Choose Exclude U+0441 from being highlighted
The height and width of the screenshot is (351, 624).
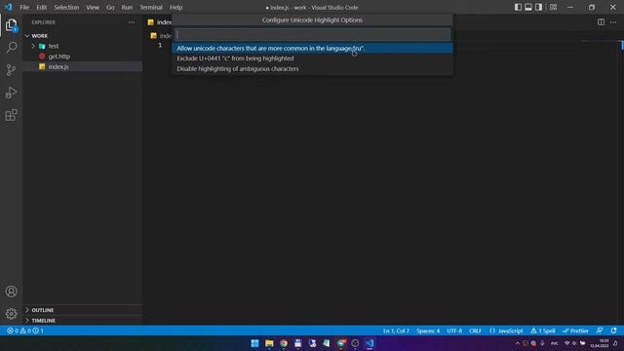click(312, 58)
